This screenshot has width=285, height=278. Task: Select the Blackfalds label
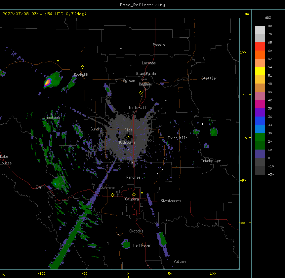pos(146,74)
